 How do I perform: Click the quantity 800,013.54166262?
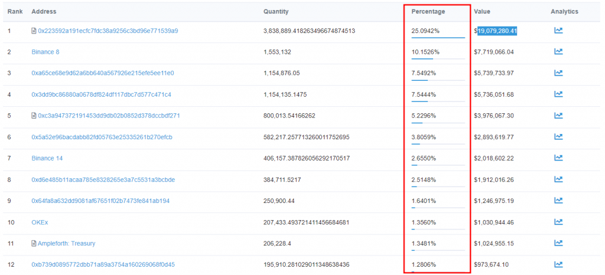[x=290, y=116]
